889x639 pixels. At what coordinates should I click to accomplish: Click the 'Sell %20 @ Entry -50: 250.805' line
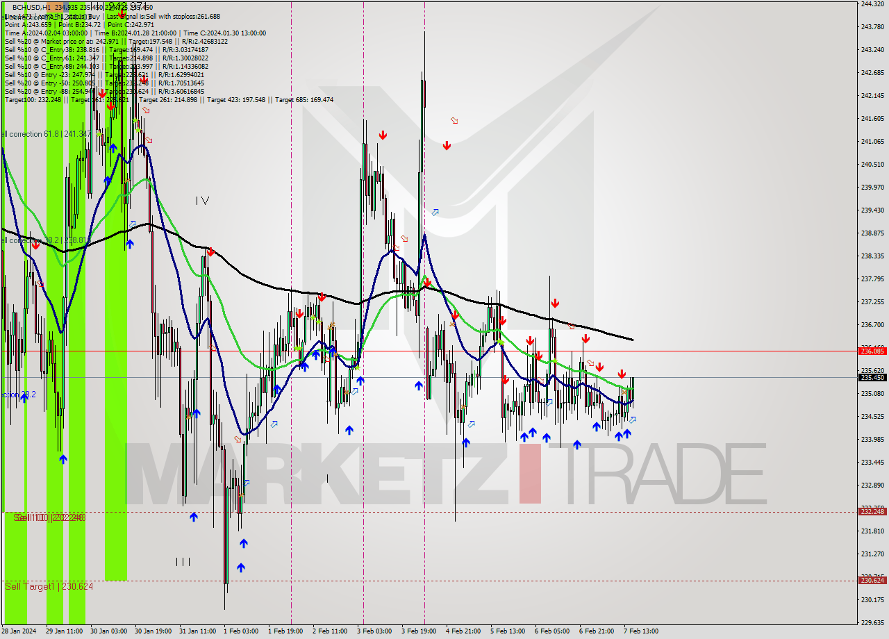[x=104, y=83]
